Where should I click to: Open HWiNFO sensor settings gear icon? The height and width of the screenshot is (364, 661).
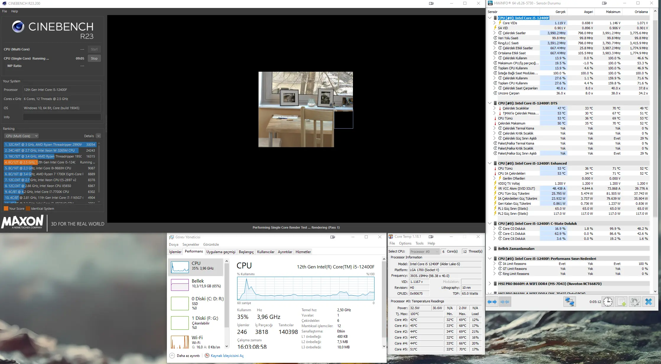[x=635, y=302]
